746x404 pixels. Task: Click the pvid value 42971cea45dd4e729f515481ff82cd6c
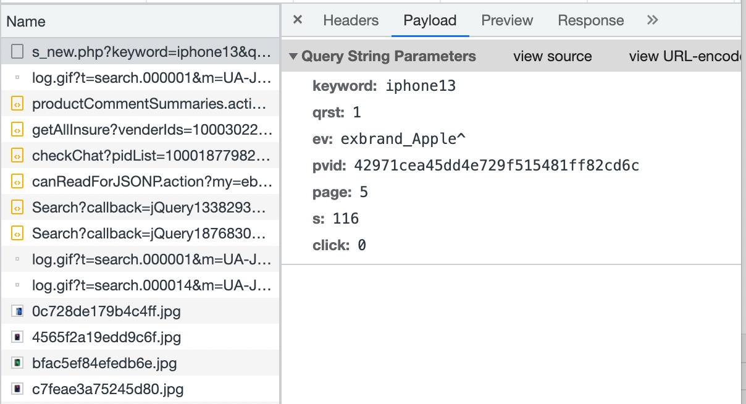point(497,166)
